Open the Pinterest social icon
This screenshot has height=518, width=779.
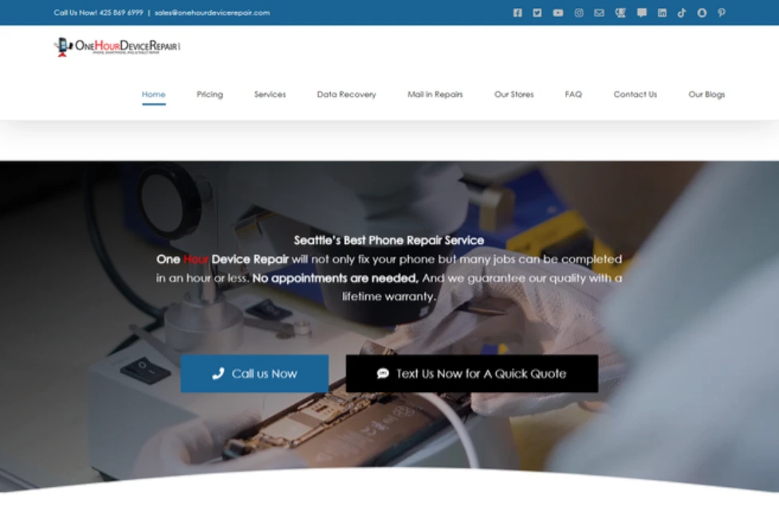point(722,13)
